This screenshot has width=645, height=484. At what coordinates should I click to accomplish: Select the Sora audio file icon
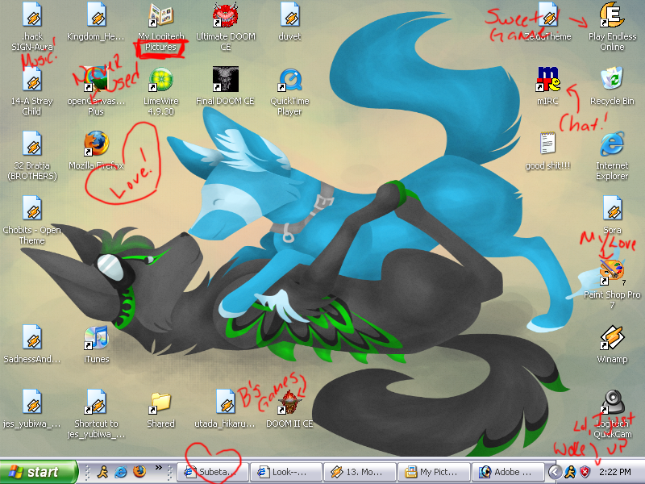click(x=612, y=209)
